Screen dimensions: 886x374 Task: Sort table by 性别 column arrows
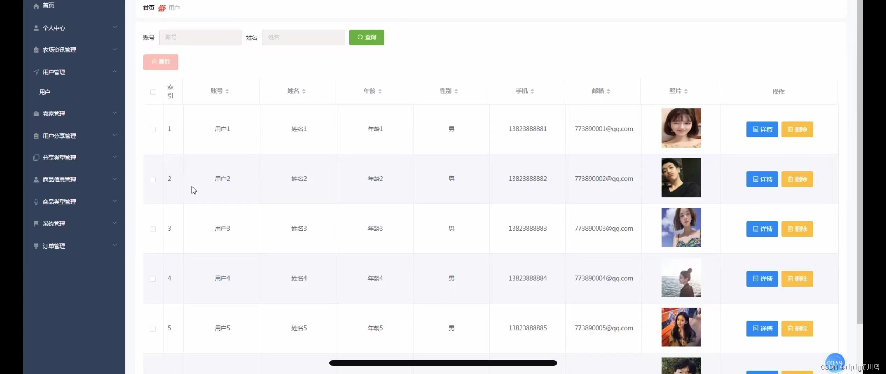456,91
